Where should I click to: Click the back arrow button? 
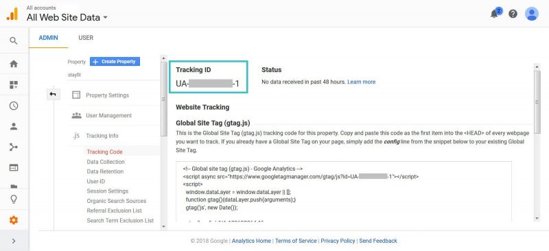(54, 94)
